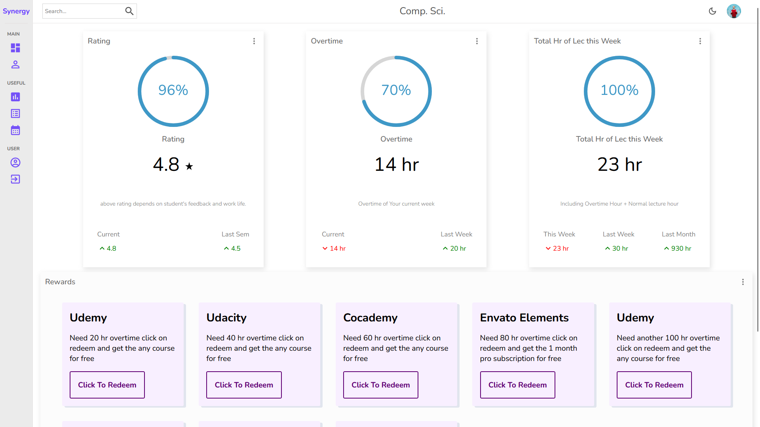Click the down arrow beside 23 hr

(x=548, y=248)
